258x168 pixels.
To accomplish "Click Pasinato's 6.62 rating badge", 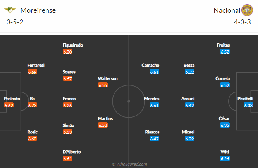I will point(9,105).
